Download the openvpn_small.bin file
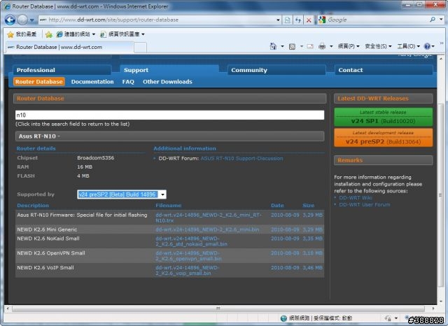The width and height of the screenshot is (448, 326). click(188, 256)
